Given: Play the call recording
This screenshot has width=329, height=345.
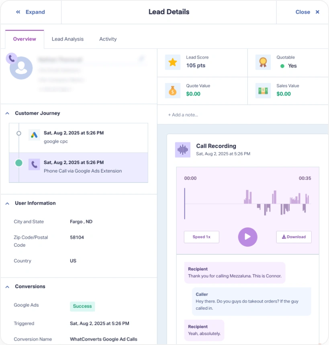Looking at the screenshot, I should tap(247, 237).
